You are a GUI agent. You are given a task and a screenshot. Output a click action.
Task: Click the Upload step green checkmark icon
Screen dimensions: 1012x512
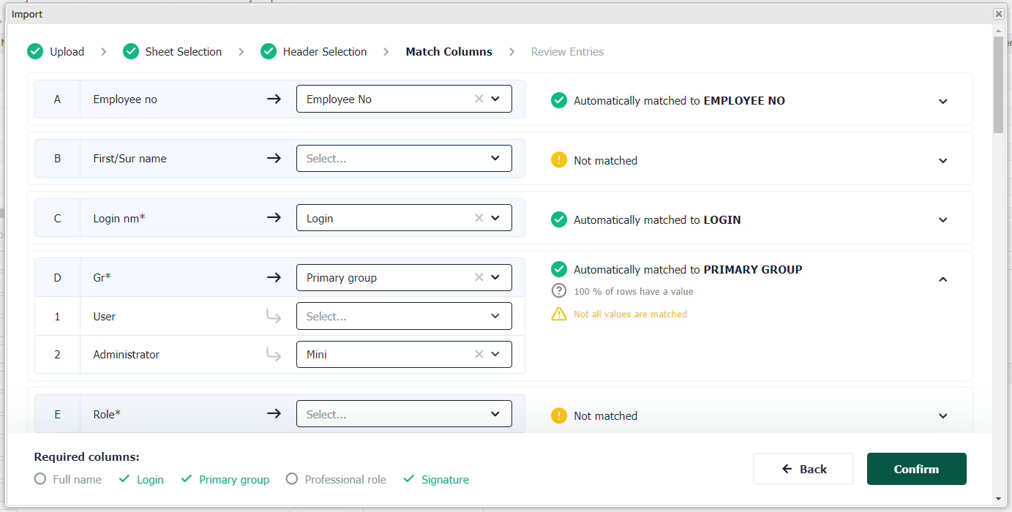[35, 51]
